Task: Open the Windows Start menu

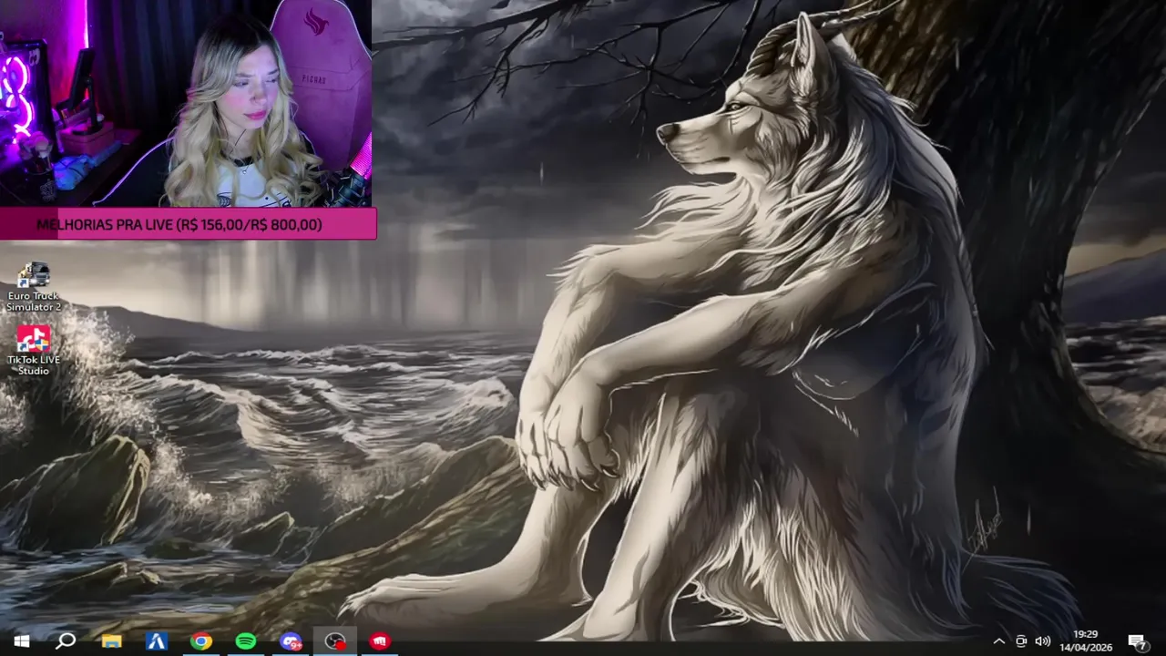Action: click(x=22, y=641)
